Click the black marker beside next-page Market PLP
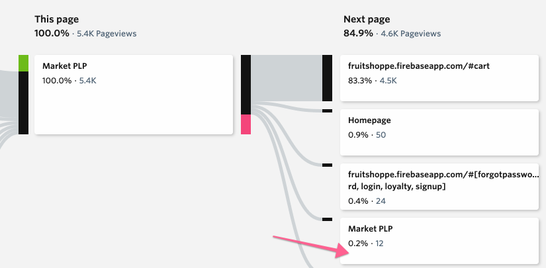546x268 pixels. point(327,219)
